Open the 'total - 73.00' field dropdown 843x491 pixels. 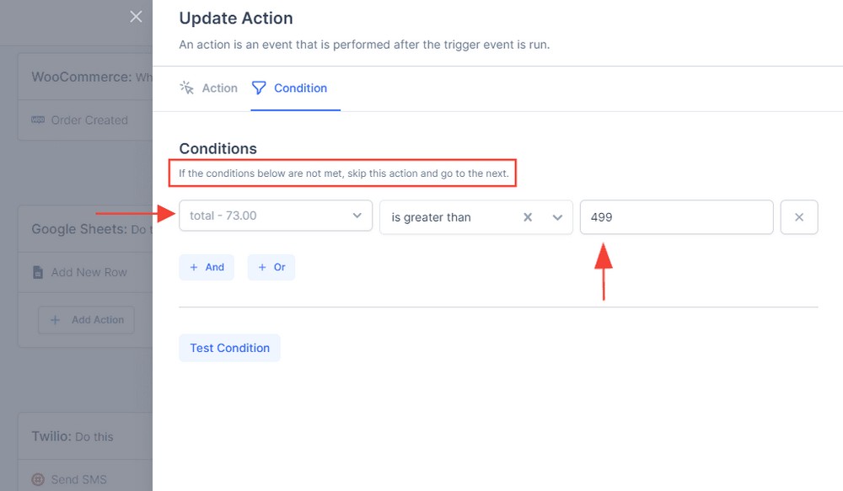pyautogui.click(x=275, y=216)
